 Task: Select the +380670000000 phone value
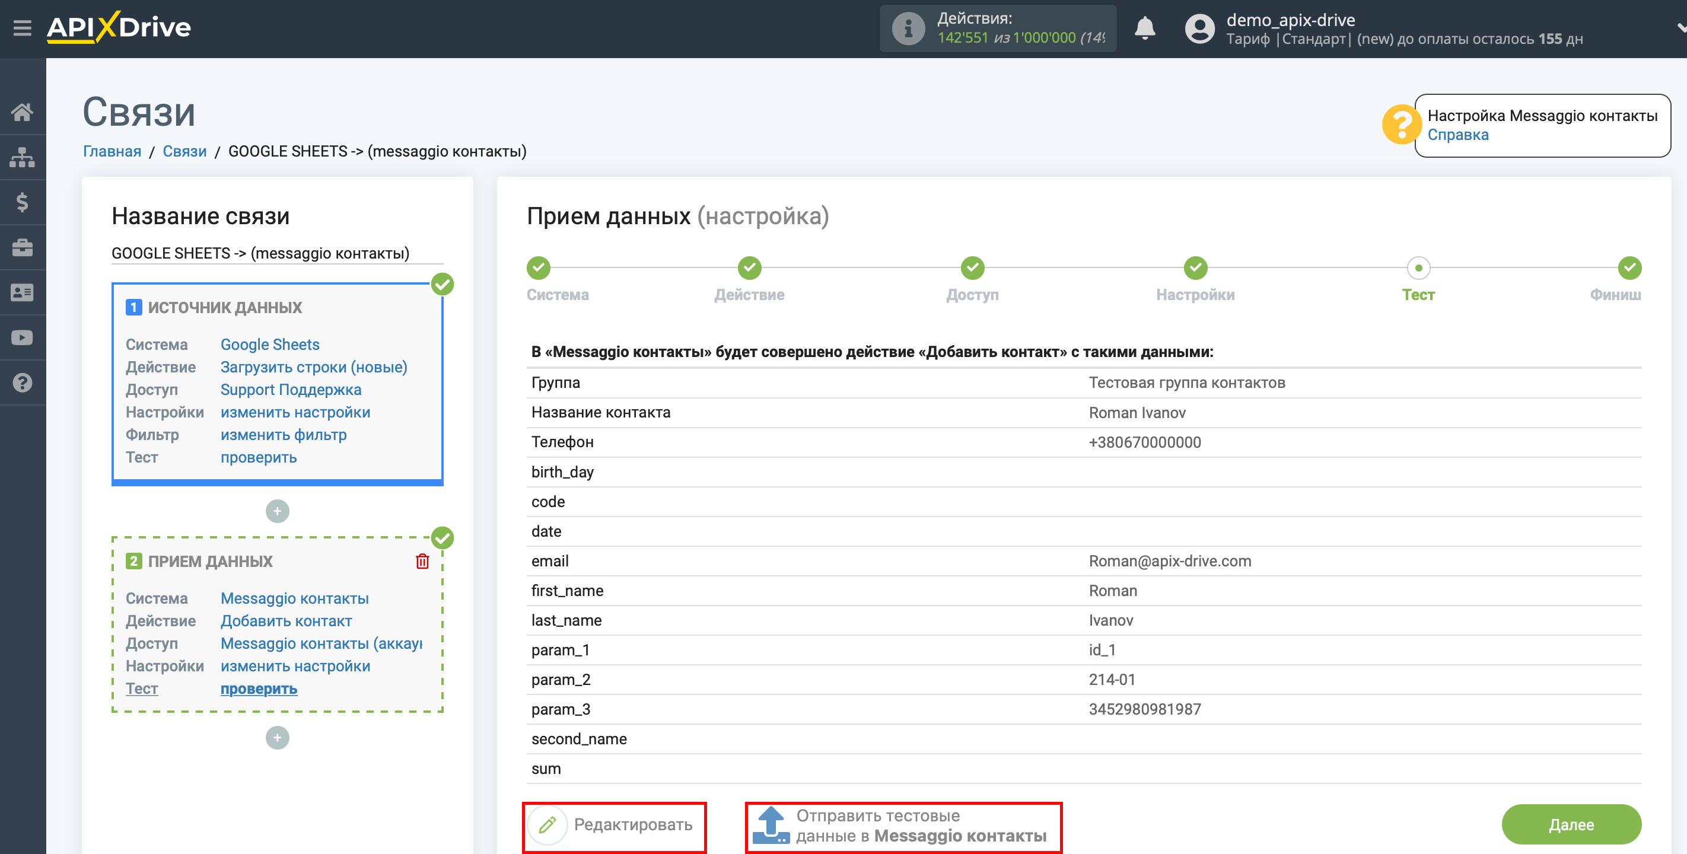pyautogui.click(x=1145, y=442)
